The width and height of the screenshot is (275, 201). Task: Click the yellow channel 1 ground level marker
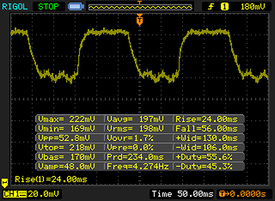[5, 183]
